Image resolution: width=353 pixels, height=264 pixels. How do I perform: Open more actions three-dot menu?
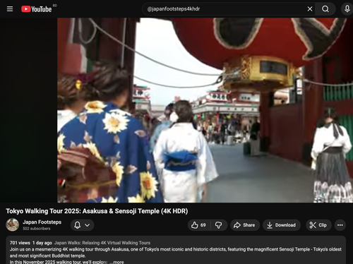pyautogui.click(x=340, y=225)
